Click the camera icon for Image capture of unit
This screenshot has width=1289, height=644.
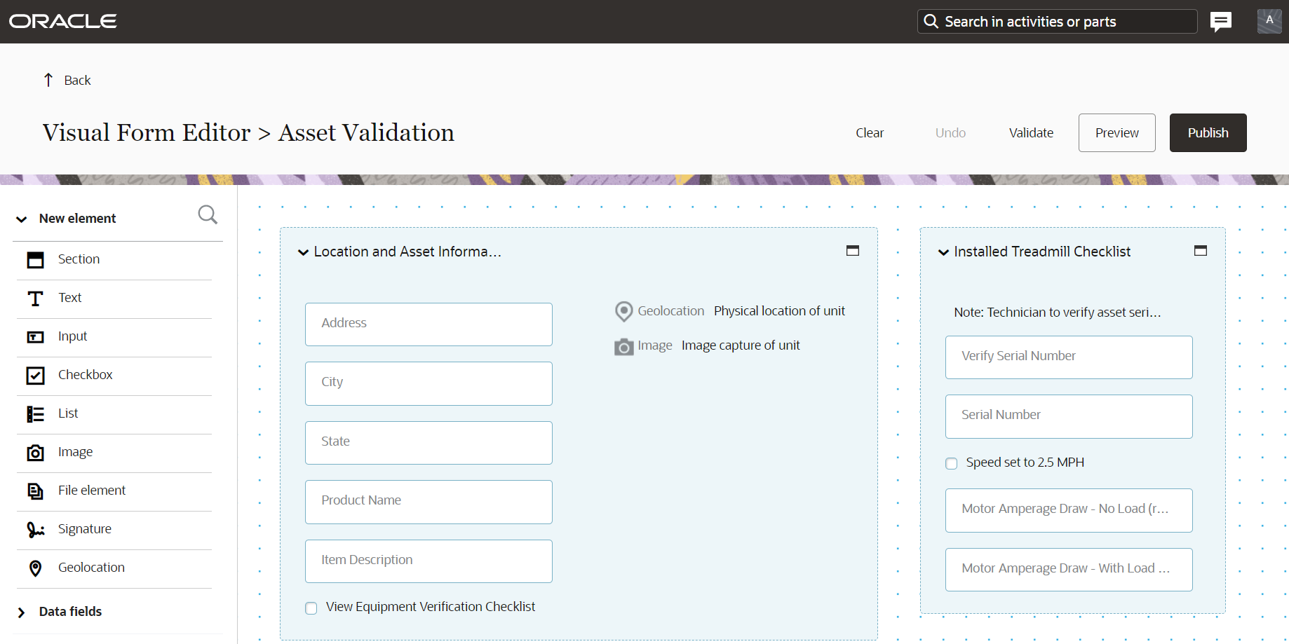point(623,346)
